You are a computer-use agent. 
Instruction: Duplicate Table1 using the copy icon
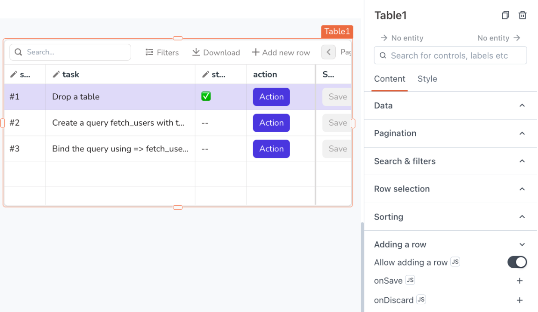(505, 15)
